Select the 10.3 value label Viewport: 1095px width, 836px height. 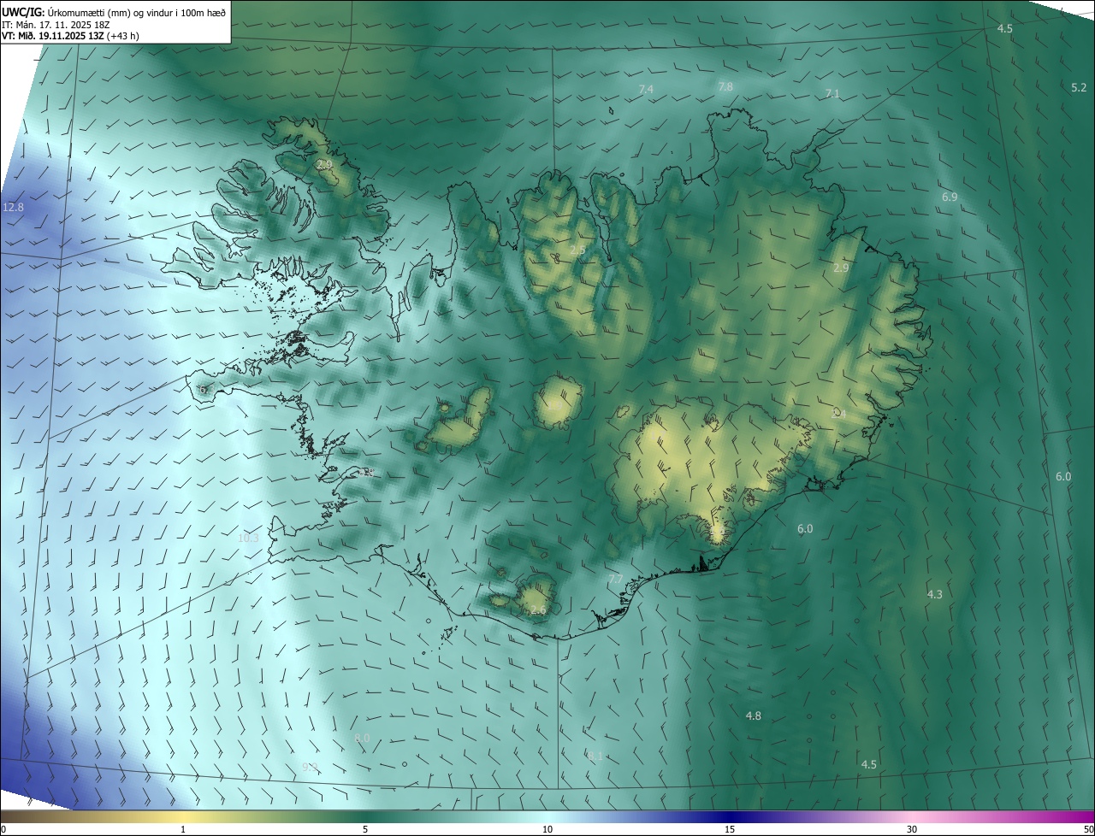pos(248,539)
